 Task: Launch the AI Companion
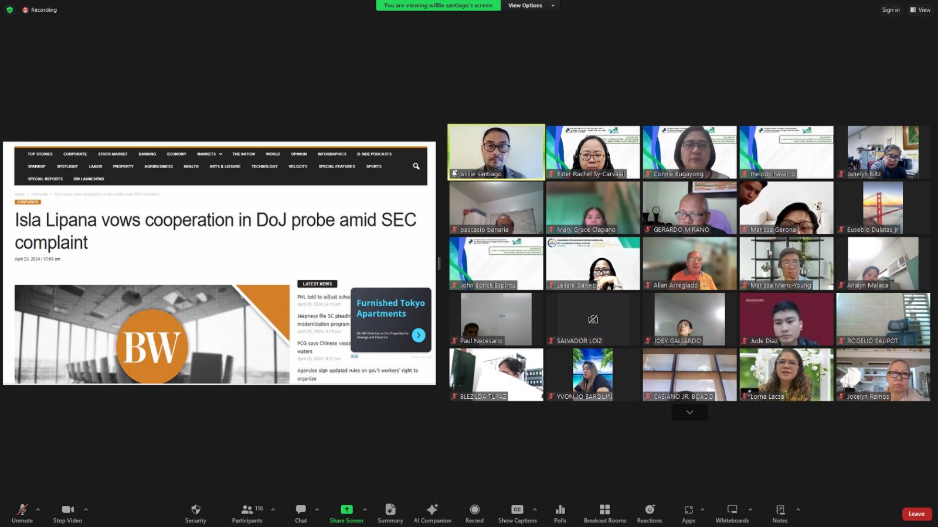433,513
